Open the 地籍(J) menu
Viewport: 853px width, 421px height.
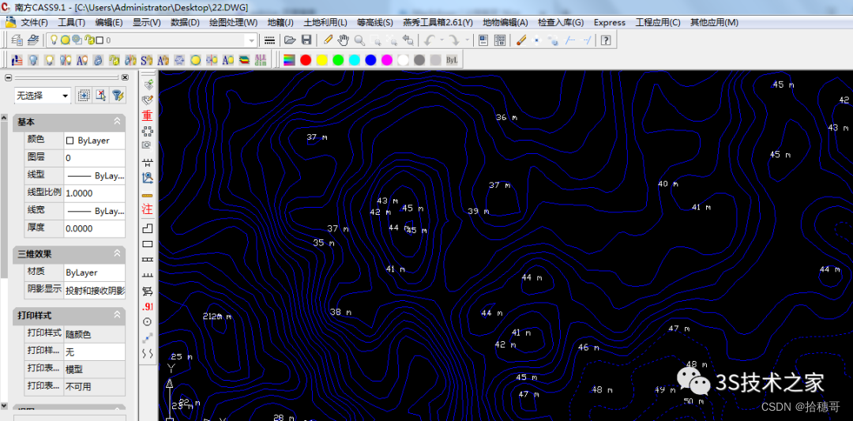point(280,22)
